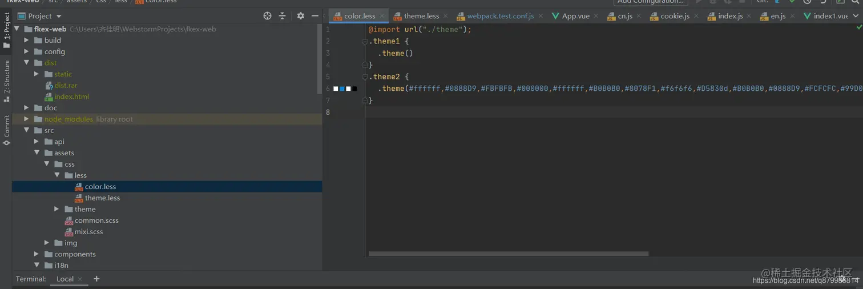Click the editor horizontal scrollbar
863x289 pixels.
point(509,254)
